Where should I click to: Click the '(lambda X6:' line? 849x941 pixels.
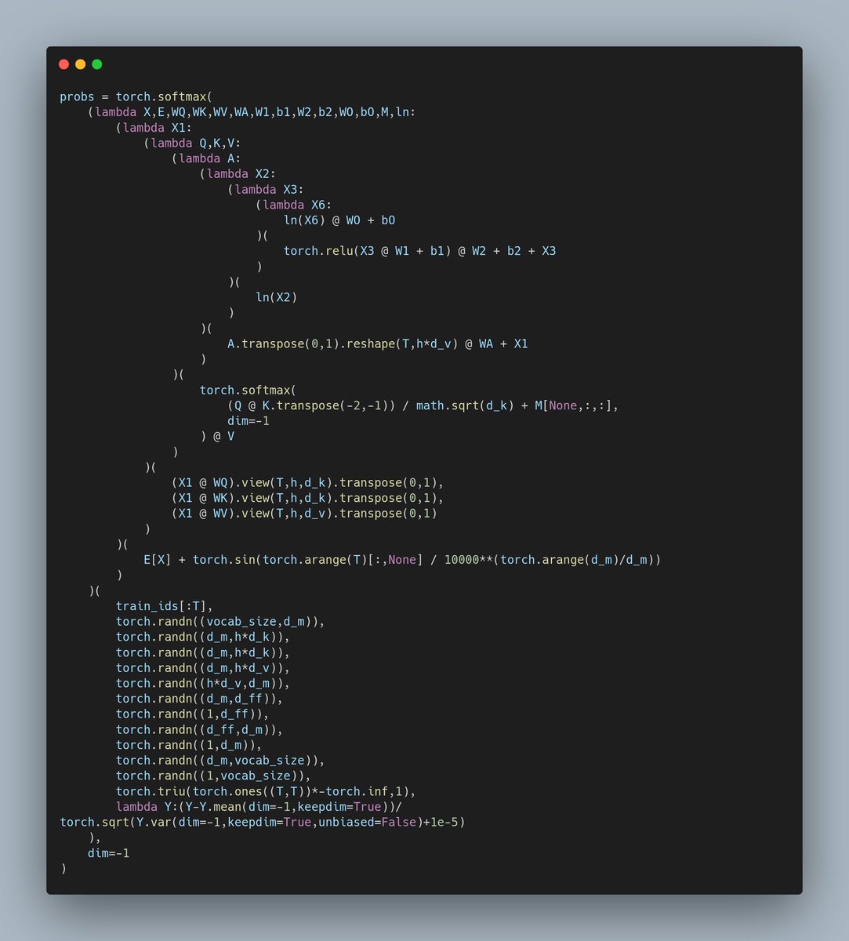(294, 205)
